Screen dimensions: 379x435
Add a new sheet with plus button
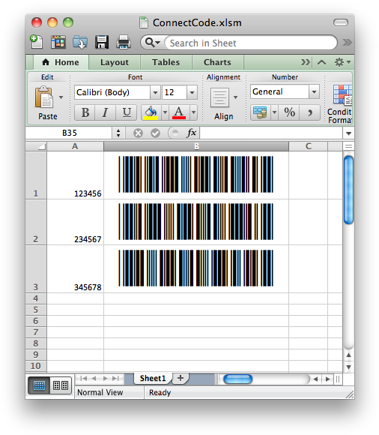click(181, 378)
